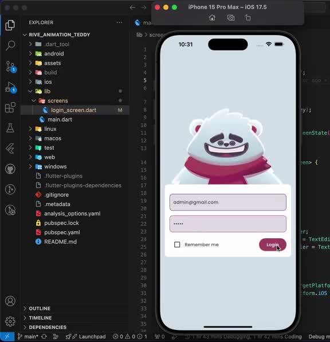
Task: Open Source Control view with badge
Action: coord(10,67)
